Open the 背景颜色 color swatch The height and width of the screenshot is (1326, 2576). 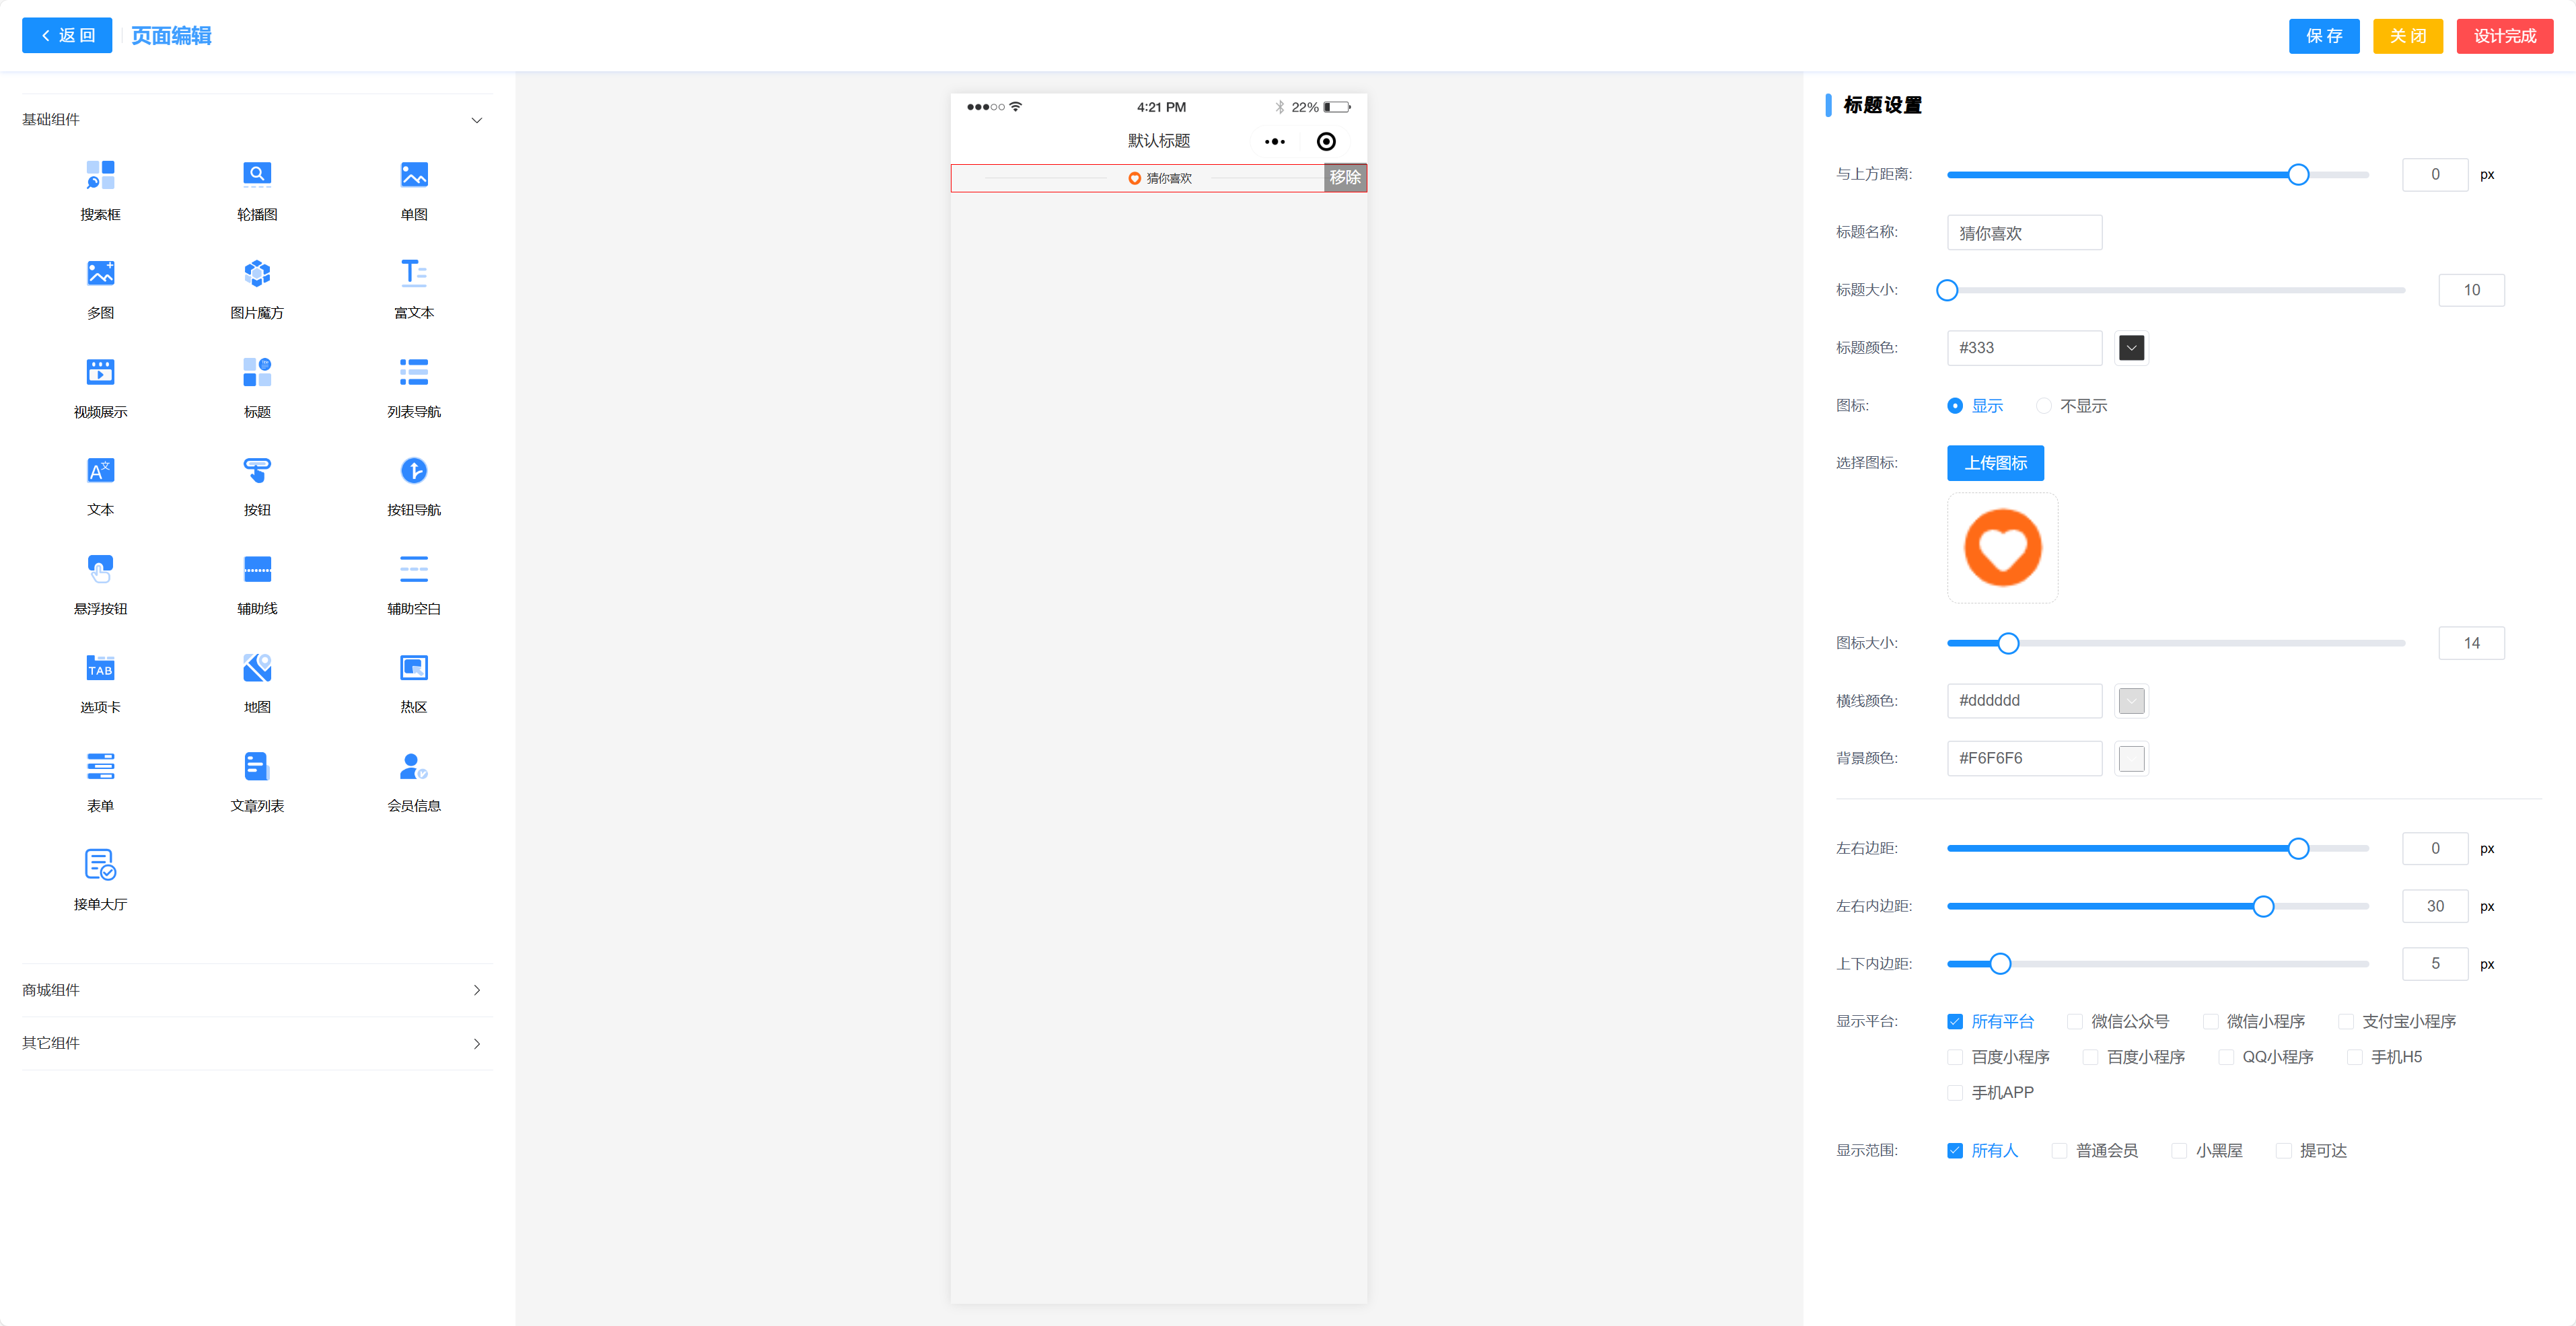coord(2131,759)
